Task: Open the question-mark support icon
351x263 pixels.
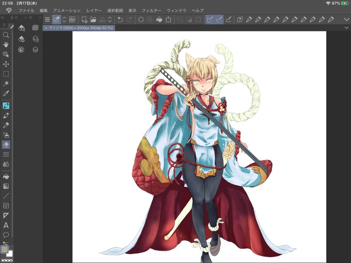Action: pos(240,20)
